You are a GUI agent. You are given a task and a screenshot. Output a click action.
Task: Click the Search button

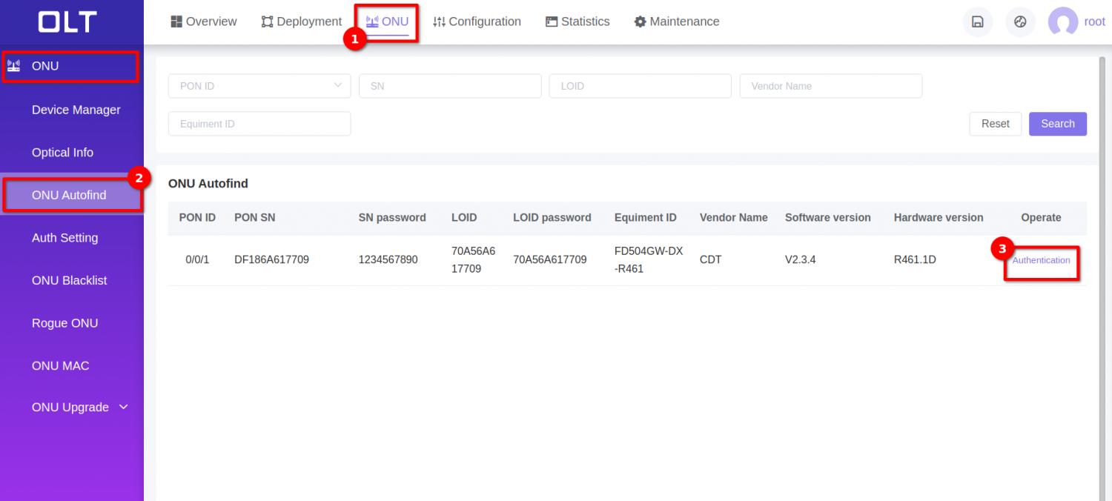1057,124
